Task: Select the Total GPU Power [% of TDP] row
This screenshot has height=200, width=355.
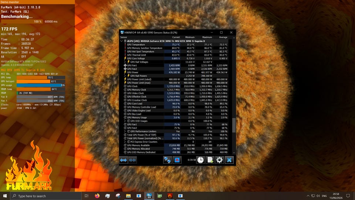Action: [176, 135]
